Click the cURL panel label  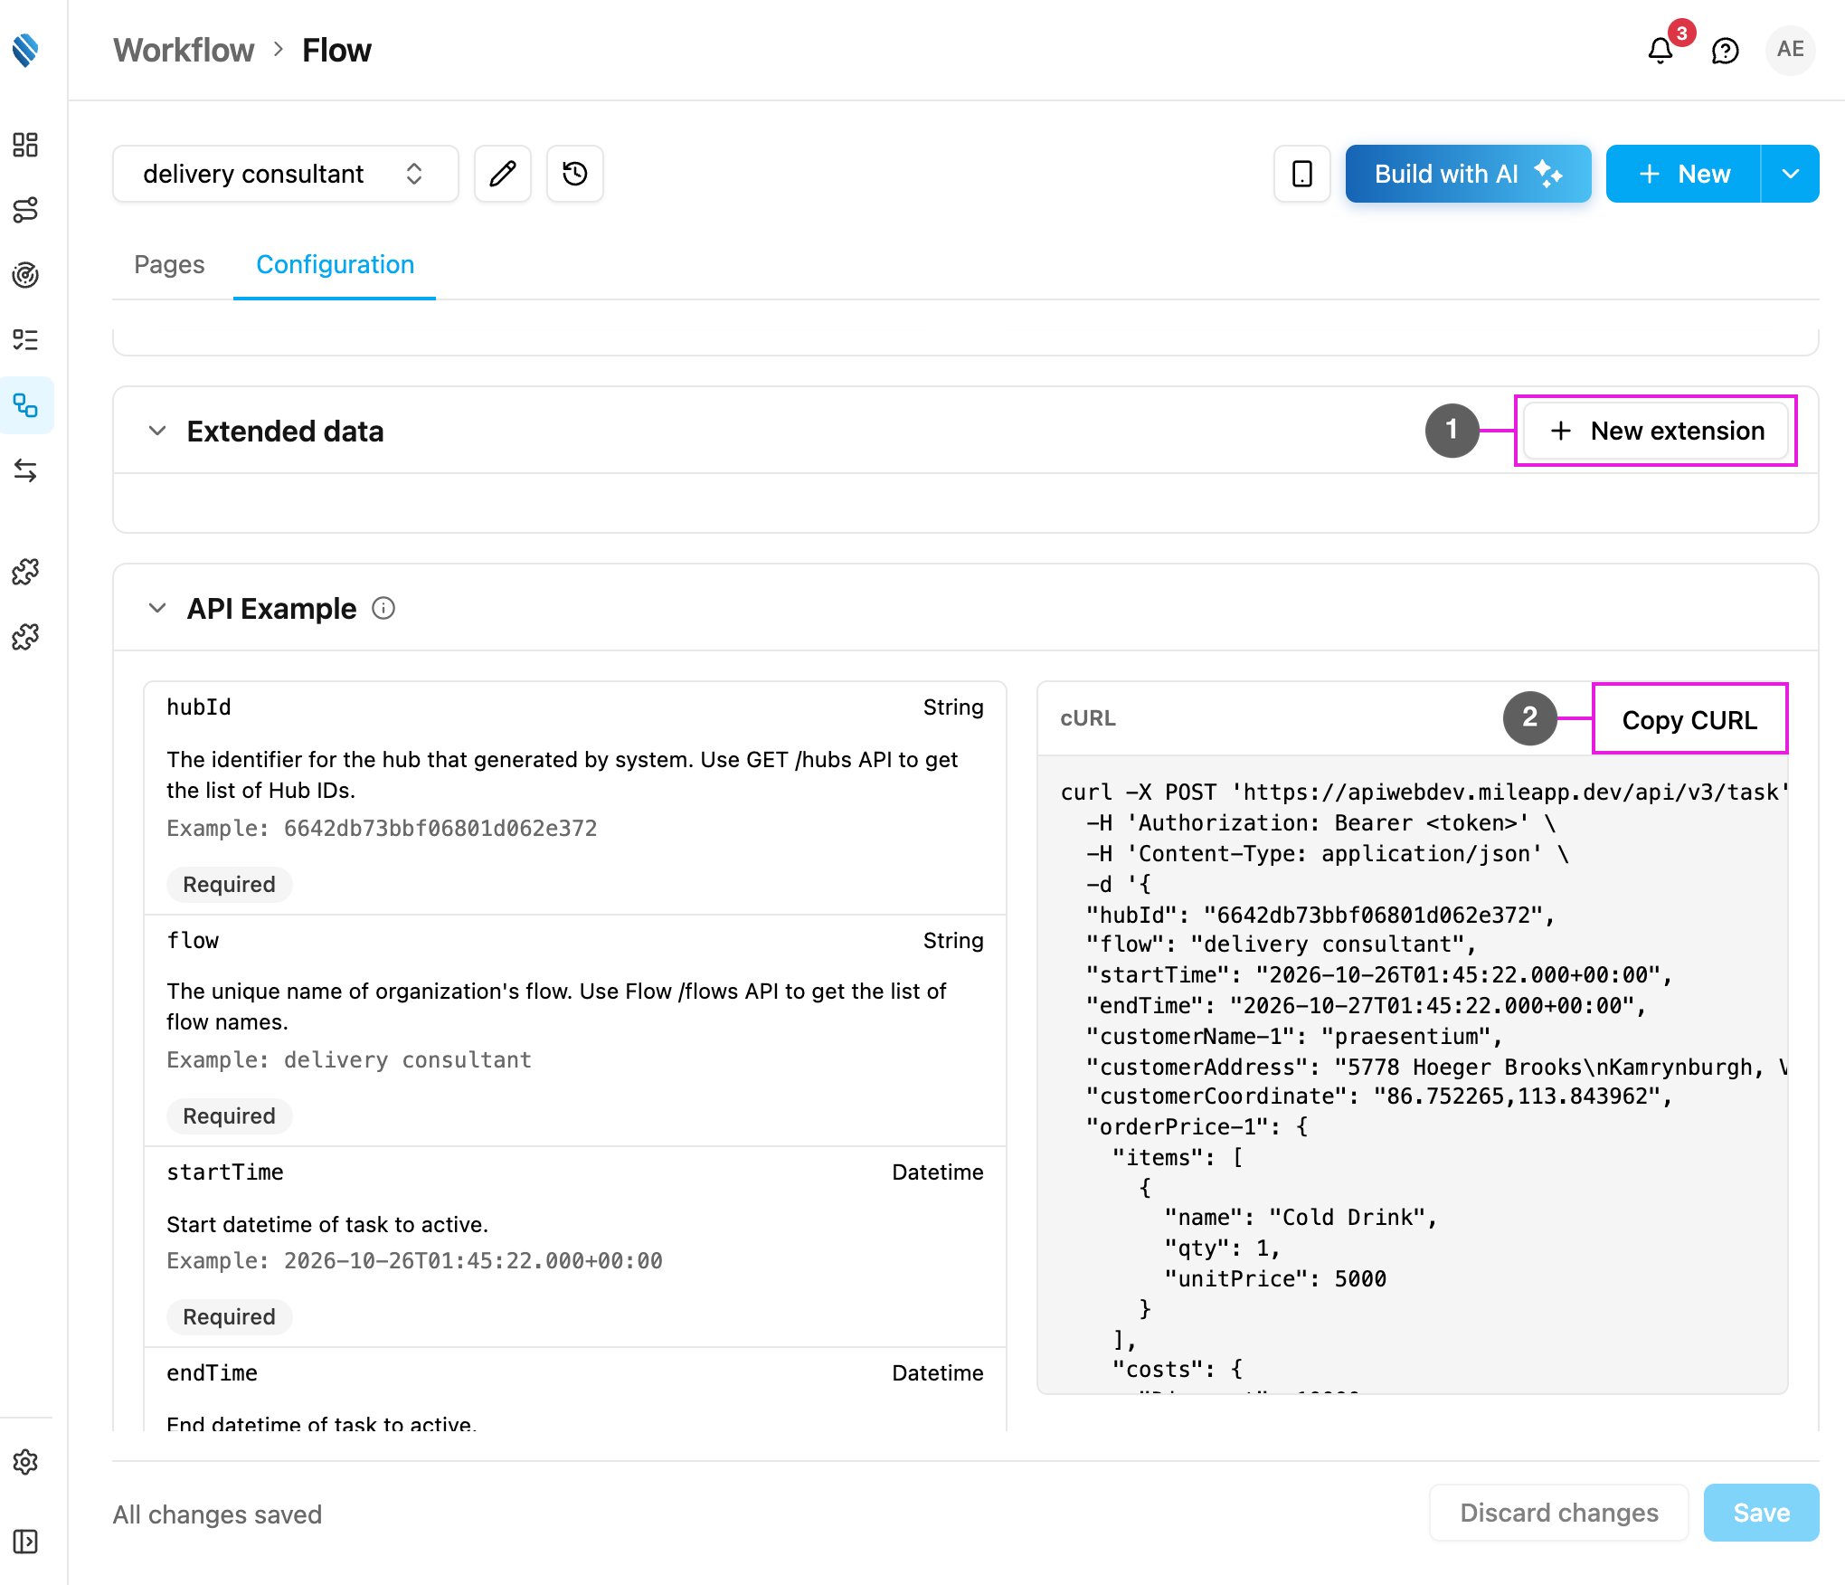tap(1088, 718)
